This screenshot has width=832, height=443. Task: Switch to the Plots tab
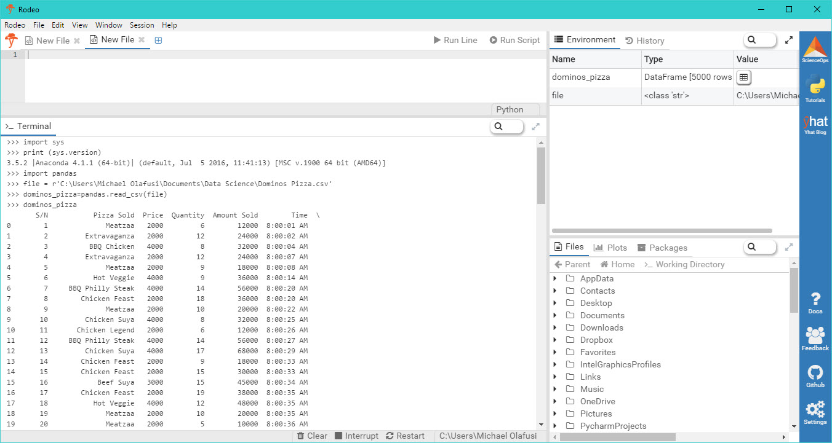(610, 247)
